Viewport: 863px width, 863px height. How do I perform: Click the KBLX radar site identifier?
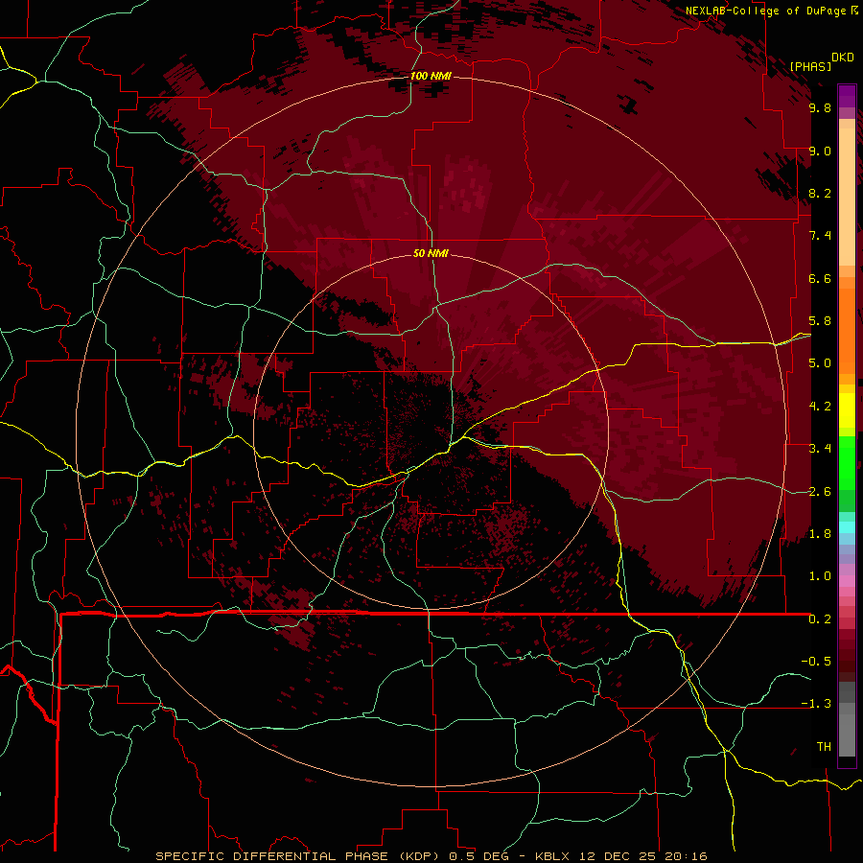click(x=553, y=856)
